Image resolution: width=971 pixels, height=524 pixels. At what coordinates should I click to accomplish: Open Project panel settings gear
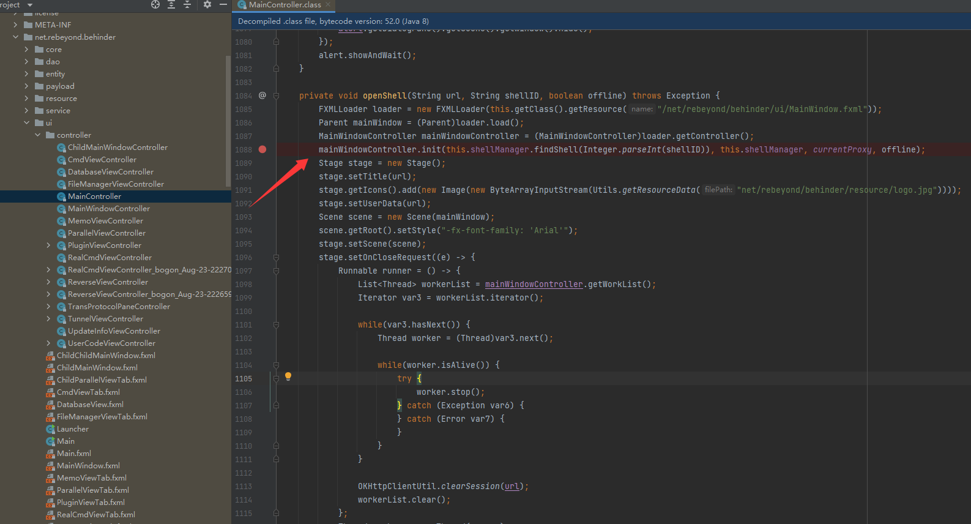(207, 4)
